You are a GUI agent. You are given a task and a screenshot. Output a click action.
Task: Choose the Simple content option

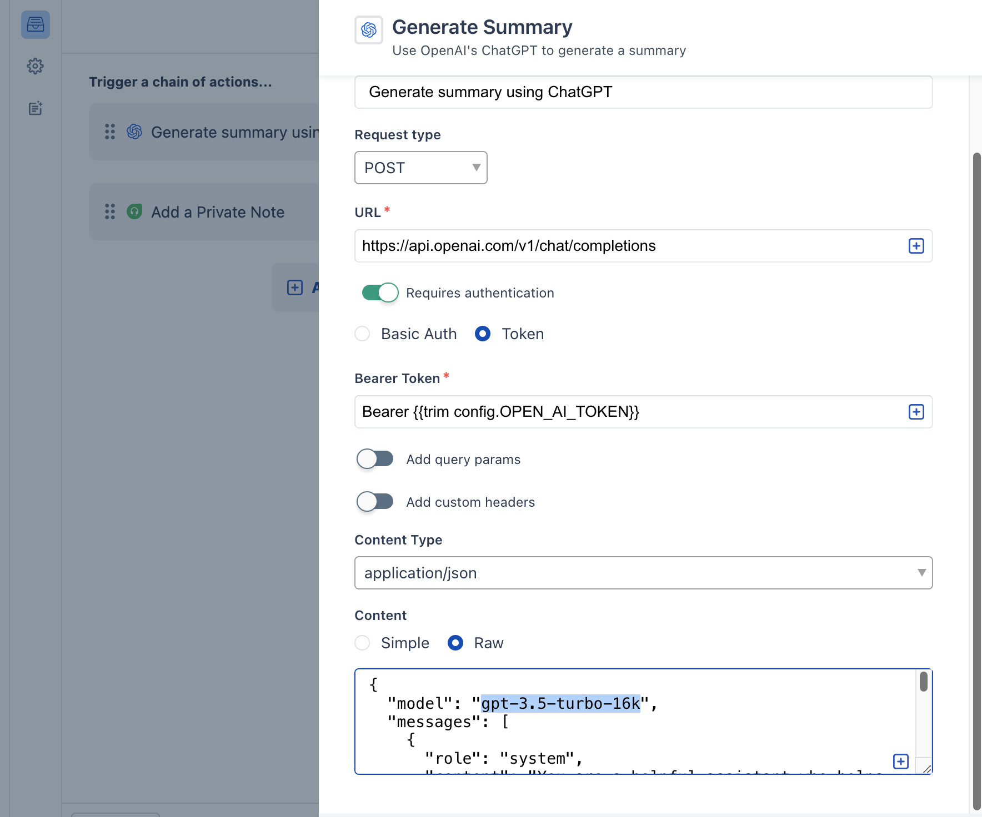tap(362, 643)
